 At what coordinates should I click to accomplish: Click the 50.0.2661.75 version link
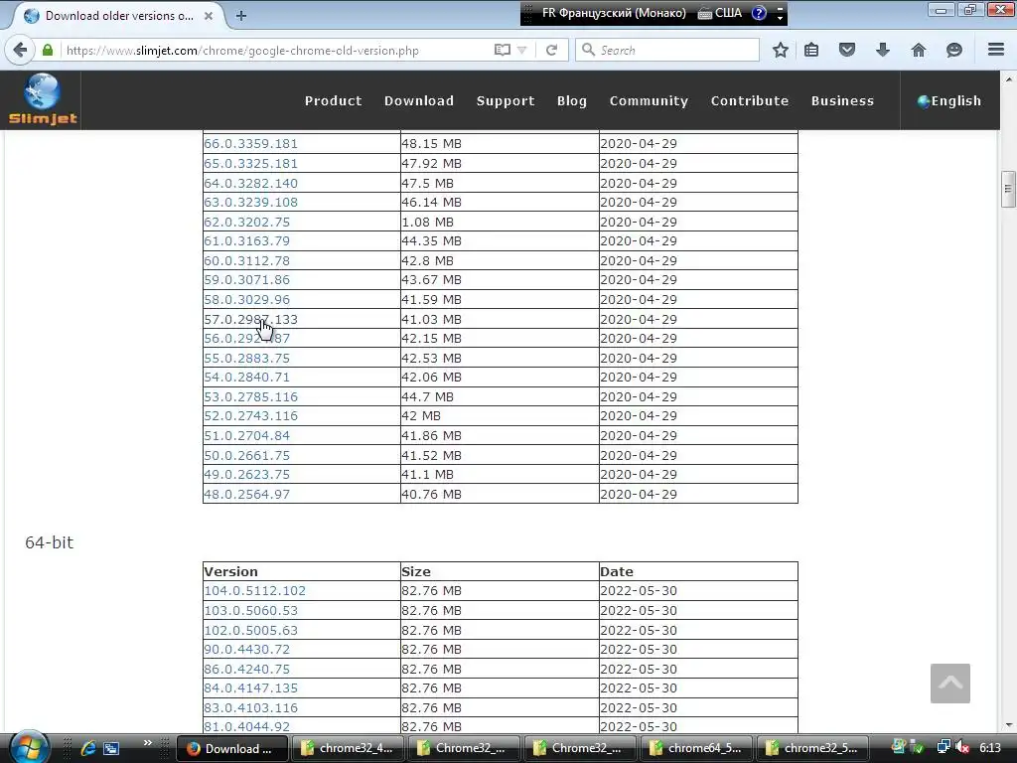247,455
